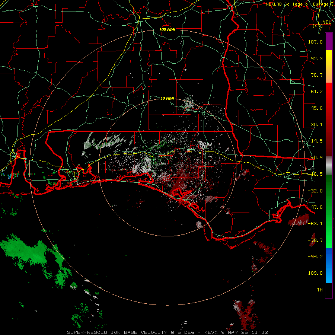Viewport: 335px width, 335px height.
Task: Click the 100 NMI range ring label
Action: (x=167, y=29)
